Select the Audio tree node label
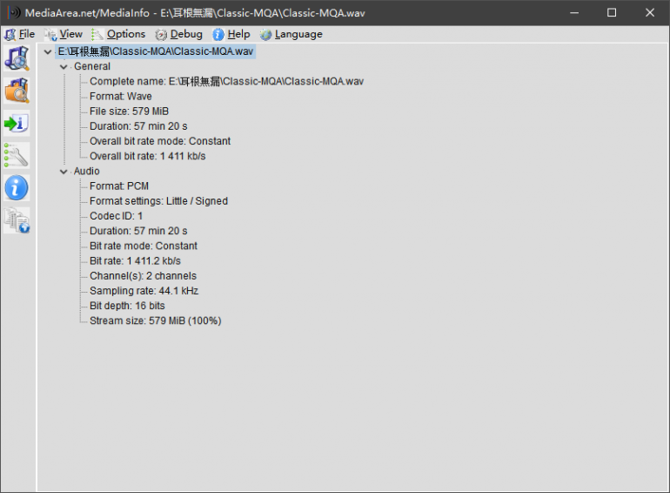This screenshot has width=670, height=493. [x=87, y=171]
